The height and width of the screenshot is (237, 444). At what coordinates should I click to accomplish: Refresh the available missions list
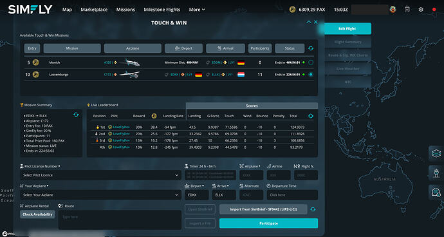coord(311,48)
